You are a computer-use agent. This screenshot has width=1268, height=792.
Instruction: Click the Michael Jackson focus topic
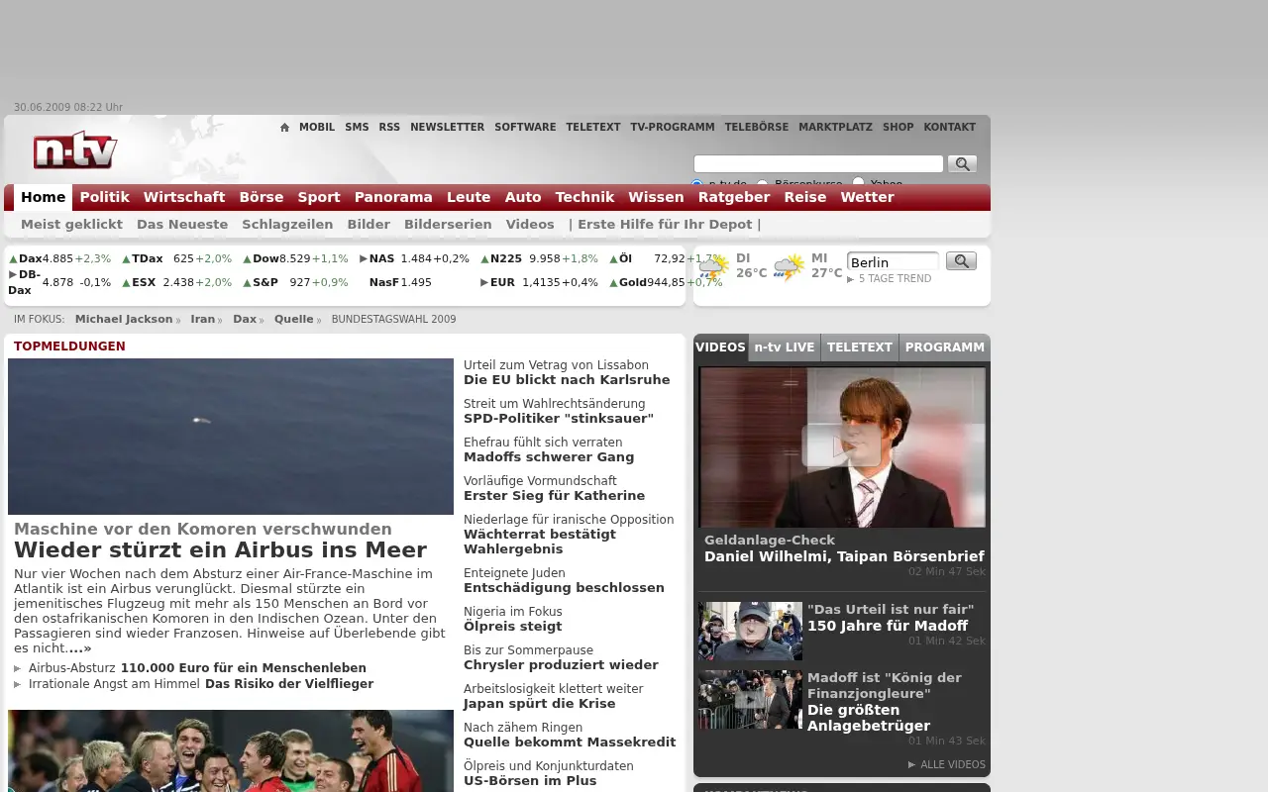coord(124,320)
